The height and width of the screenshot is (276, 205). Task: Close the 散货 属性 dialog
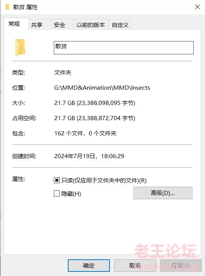click(197, 7)
